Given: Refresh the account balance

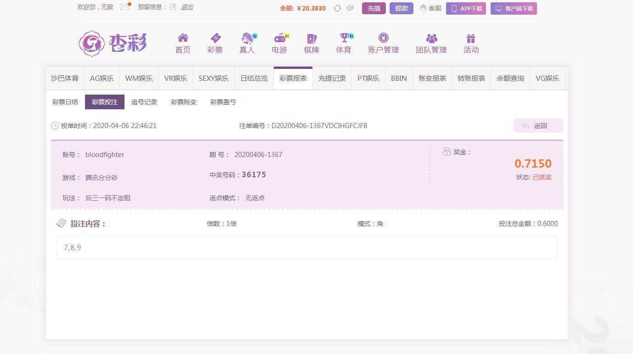Looking at the screenshot, I should pos(337,8).
